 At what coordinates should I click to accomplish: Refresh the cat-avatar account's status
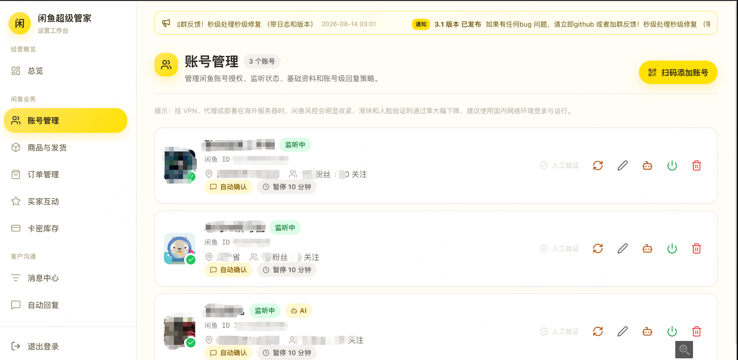click(x=598, y=248)
